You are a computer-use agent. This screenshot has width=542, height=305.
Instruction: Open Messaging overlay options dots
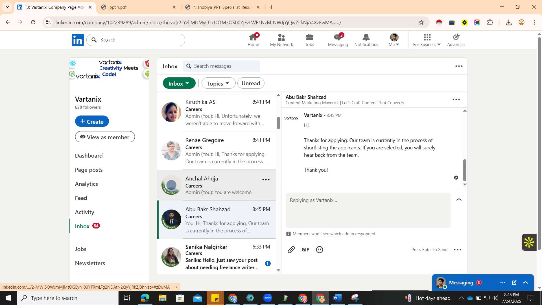(503, 283)
